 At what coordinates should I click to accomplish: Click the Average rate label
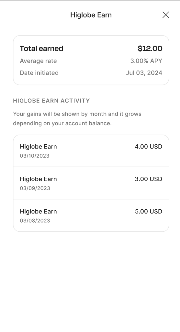(38, 61)
